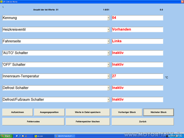This screenshot has width=184, height=138.
Task: Open the Fahrerseite dropdown arrow
Action: coord(108,41)
